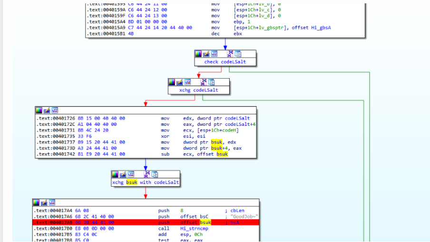Click pencil edit icon on 'check codeLSalt' node
This screenshot has width=430, height=242.
pos(206,54)
